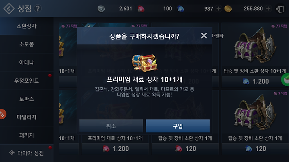Select the 소모품 category tab

pos(27,44)
